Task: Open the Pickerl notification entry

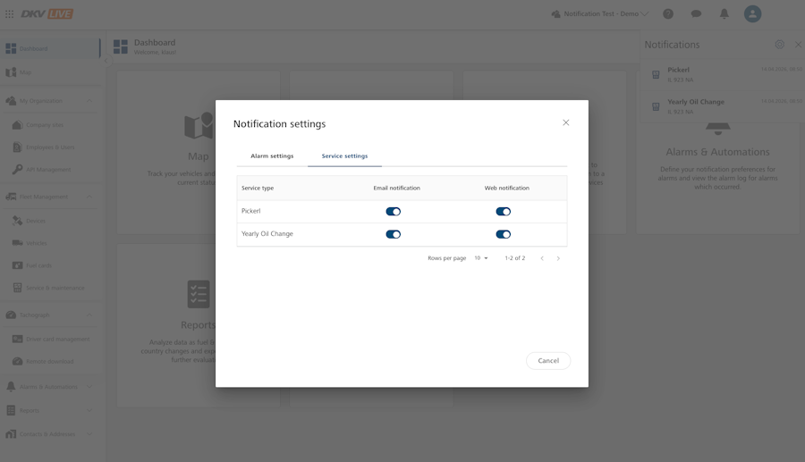Action: point(722,75)
